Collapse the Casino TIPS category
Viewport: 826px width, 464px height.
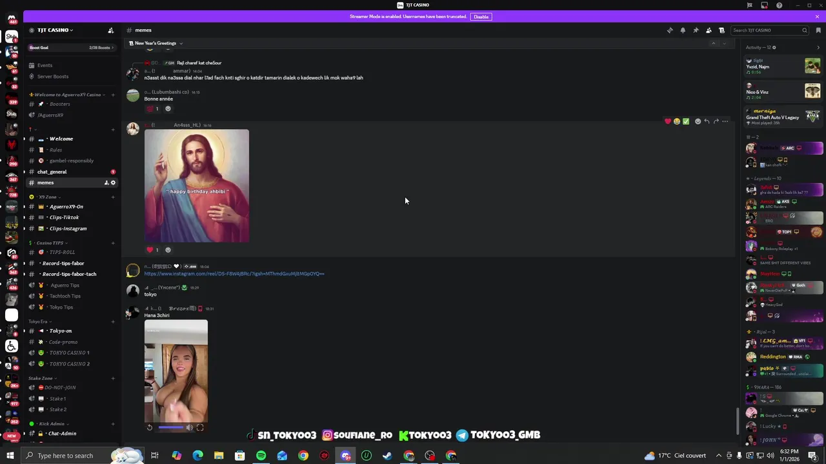click(48, 243)
